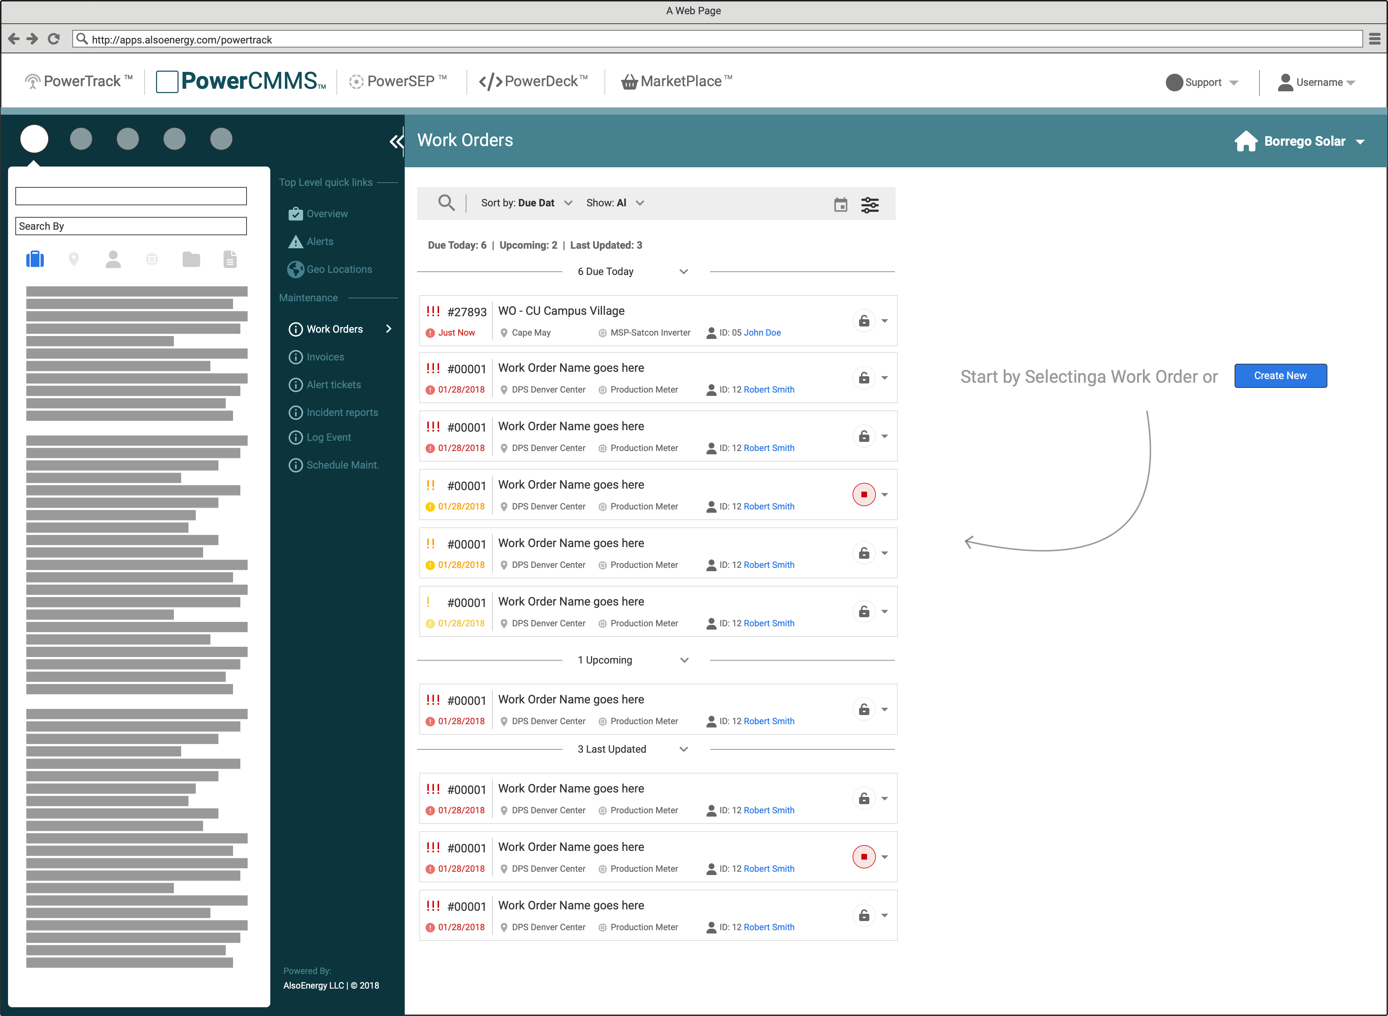This screenshot has height=1016, width=1388.
Task: Collapse the 6 Due Today section
Action: (683, 271)
